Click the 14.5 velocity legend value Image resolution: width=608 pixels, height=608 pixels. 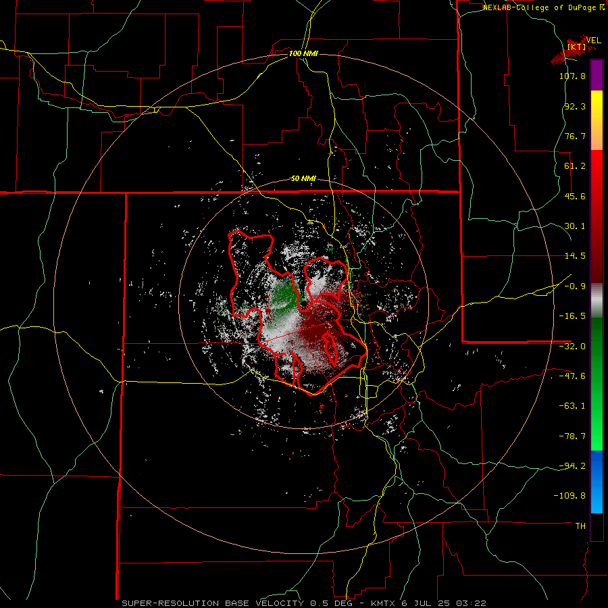coord(575,256)
